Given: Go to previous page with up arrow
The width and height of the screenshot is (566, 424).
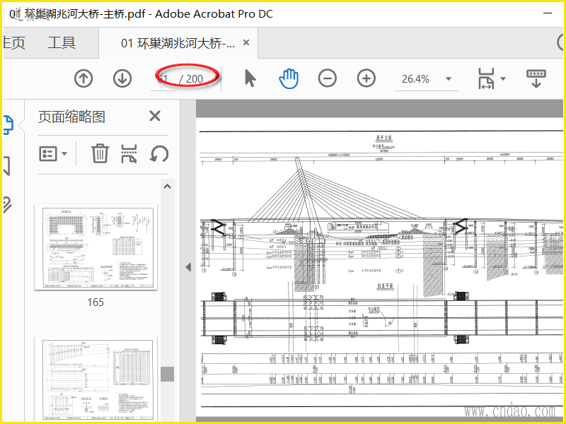Looking at the screenshot, I should (x=83, y=78).
